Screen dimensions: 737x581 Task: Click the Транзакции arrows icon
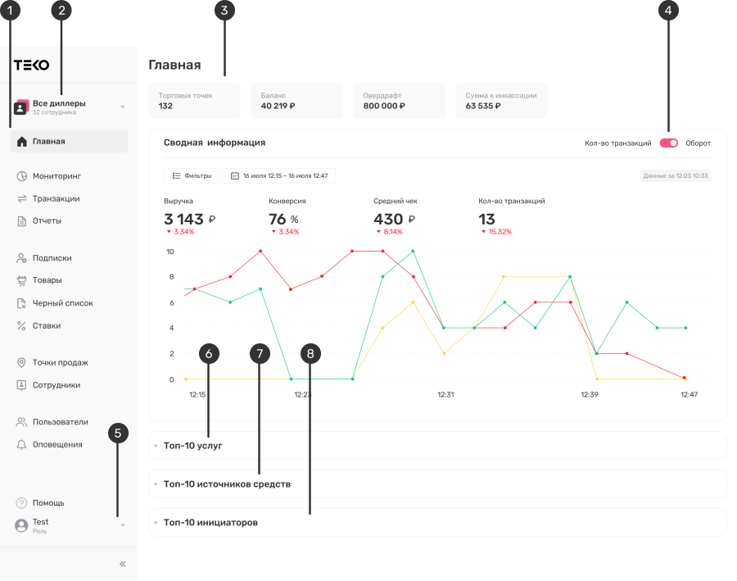(21, 199)
